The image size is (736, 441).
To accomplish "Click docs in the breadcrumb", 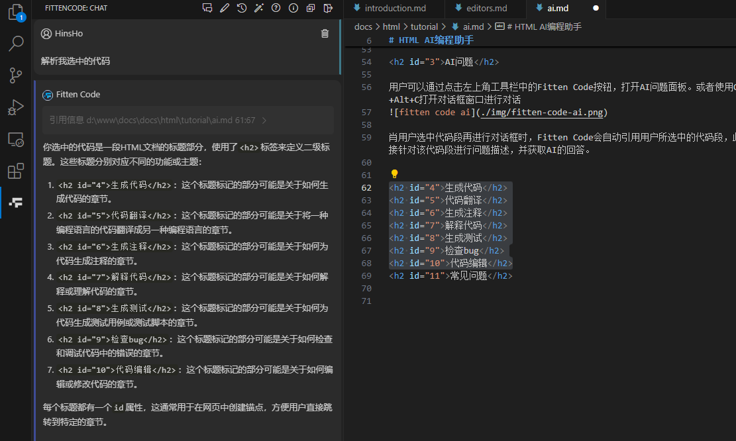I will [363, 26].
